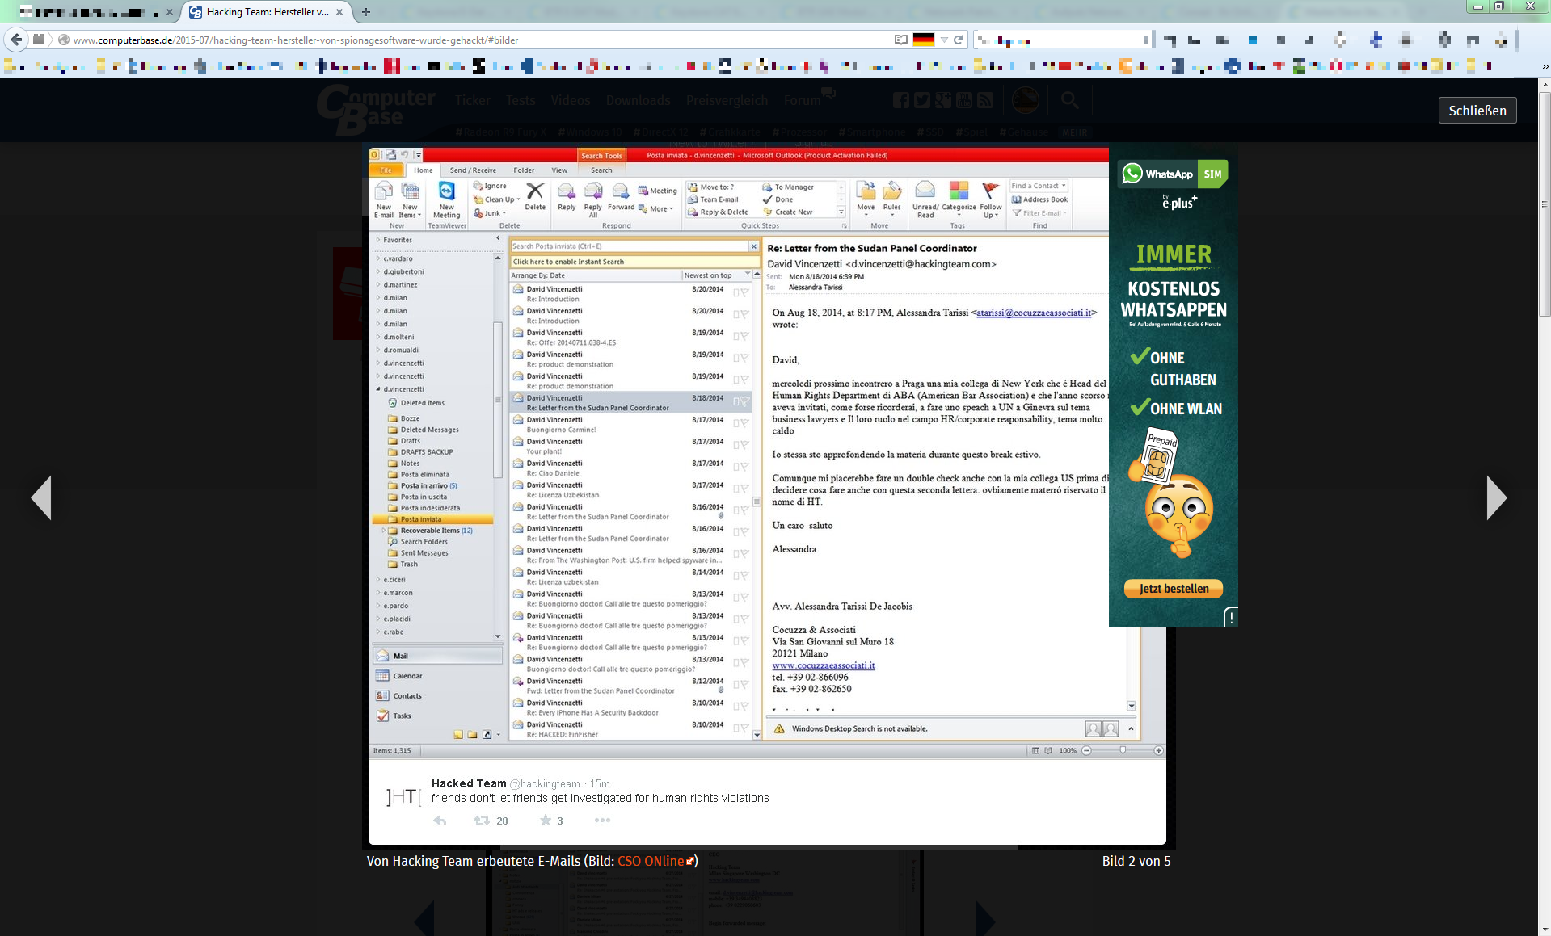Viewport: 1551px width, 936px height.
Task: Go to next gallery image arrow
Action: [x=1496, y=497]
